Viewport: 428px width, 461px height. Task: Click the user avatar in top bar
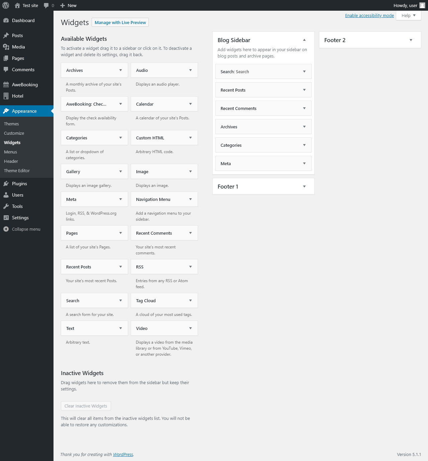pos(422,5)
